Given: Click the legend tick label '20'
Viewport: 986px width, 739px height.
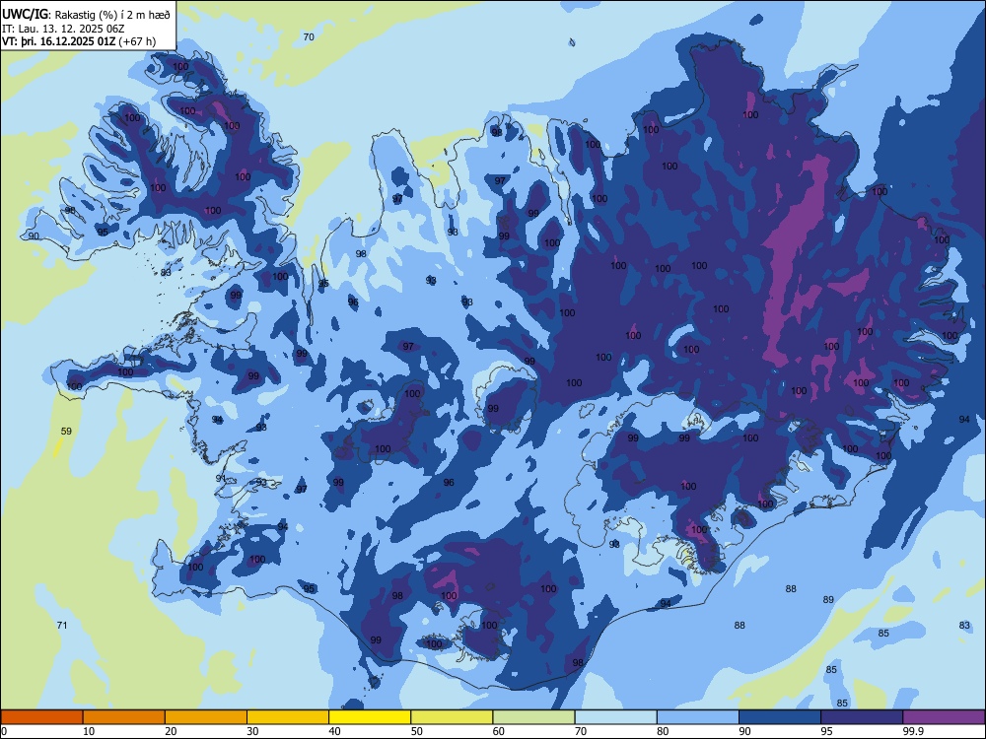Looking at the screenshot, I should (171, 731).
